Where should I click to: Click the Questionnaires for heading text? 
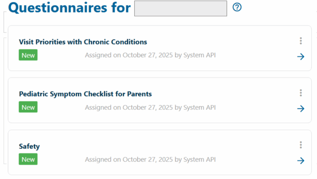coord(69,8)
